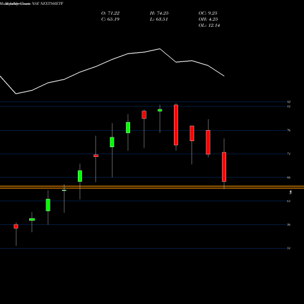Click the 61 price axis label
304x304 pixels.
coord(289,201)
